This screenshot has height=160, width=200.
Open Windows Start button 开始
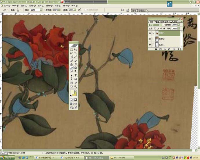pyautogui.click(x=8, y=158)
